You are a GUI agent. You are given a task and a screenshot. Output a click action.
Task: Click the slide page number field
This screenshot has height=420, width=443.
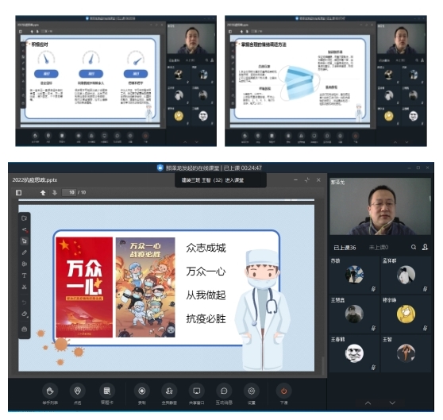pyautogui.click(x=69, y=193)
